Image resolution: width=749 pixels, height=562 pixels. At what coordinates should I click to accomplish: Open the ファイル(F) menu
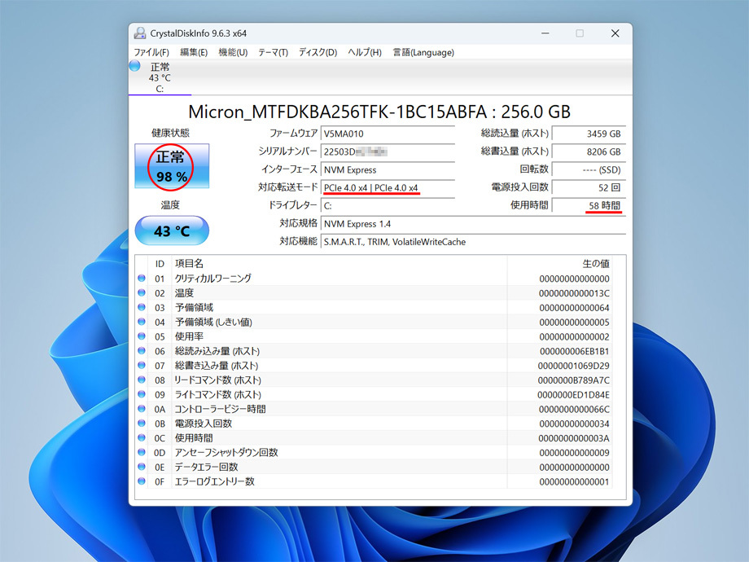(x=151, y=52)
